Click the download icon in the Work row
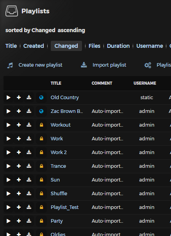This screenshot has width=171, height=236. [x=29, y=138]
